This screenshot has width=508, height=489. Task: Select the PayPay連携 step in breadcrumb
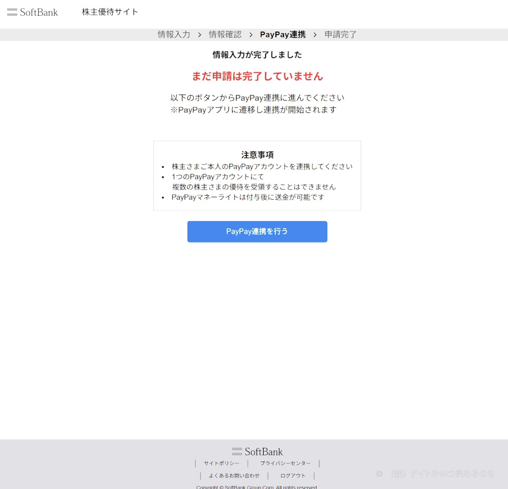point(283,35)
